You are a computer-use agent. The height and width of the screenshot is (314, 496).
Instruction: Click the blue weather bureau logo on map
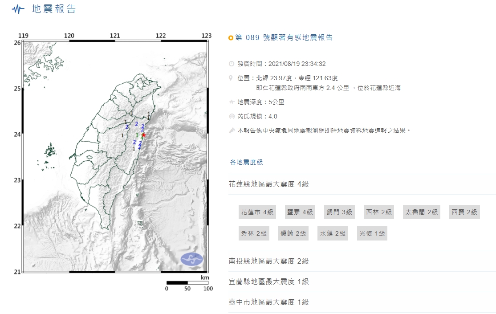(191, 259)
